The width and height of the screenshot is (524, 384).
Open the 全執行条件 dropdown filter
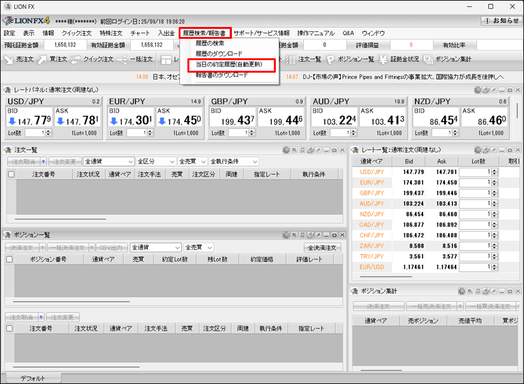[234, 162]
